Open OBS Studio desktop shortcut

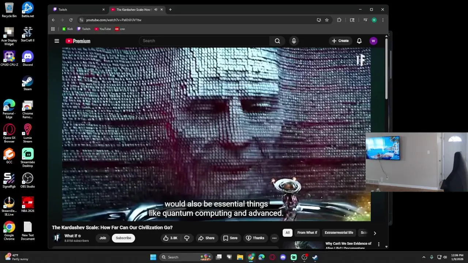[28, 180]
